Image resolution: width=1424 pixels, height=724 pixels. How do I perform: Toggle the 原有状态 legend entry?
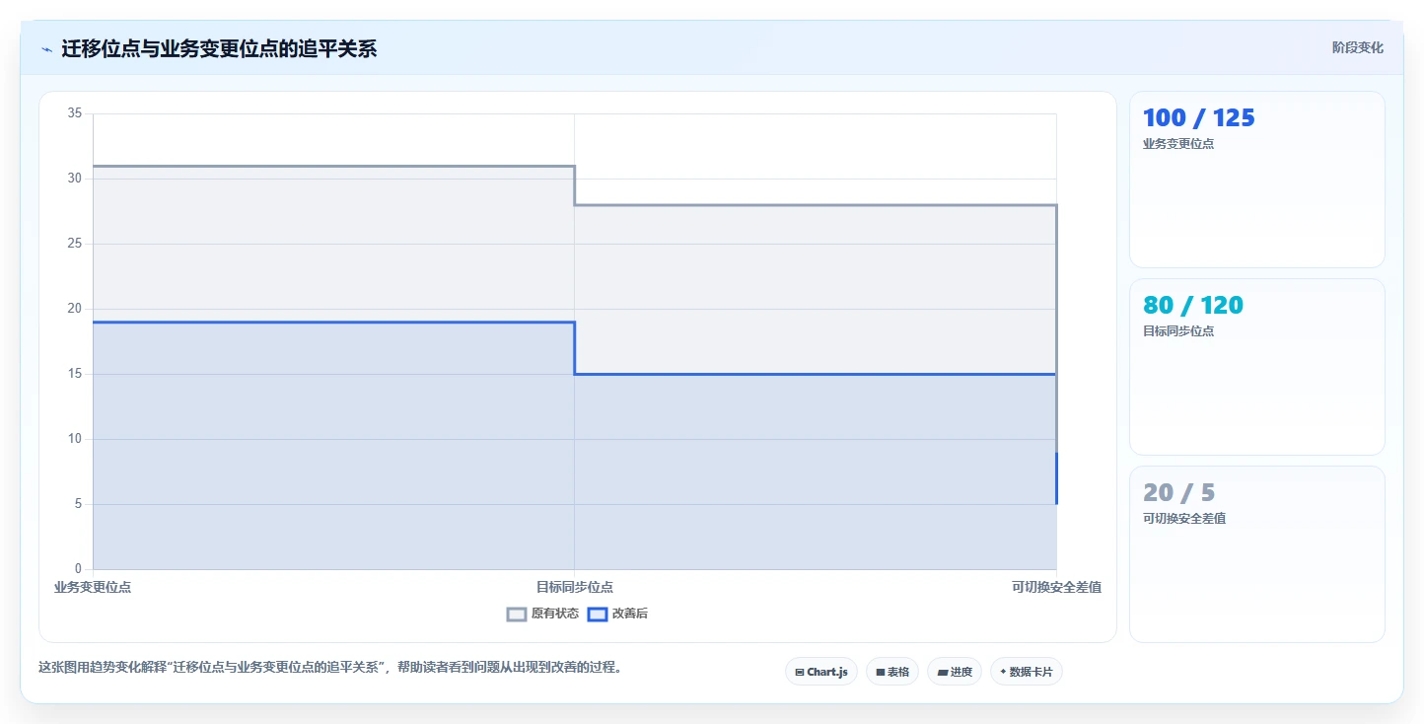542,614
